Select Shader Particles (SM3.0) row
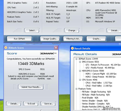Viewport: 121px width, 111px height. (96, 107)
